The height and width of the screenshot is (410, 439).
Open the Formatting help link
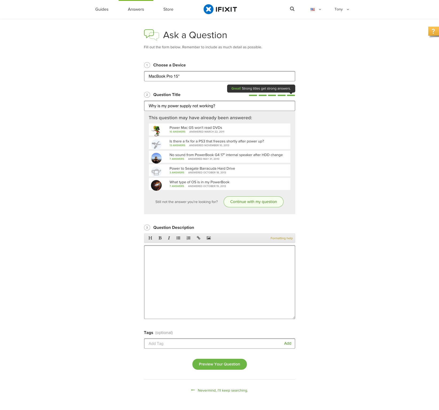click(x=282, y=238)
